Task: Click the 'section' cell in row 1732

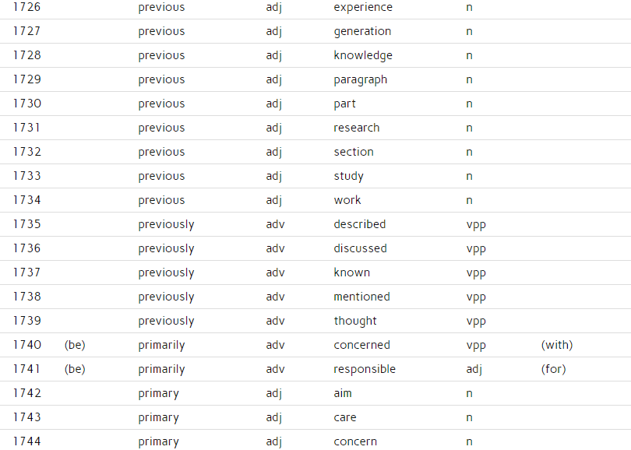Action: [x=354, y=152]
